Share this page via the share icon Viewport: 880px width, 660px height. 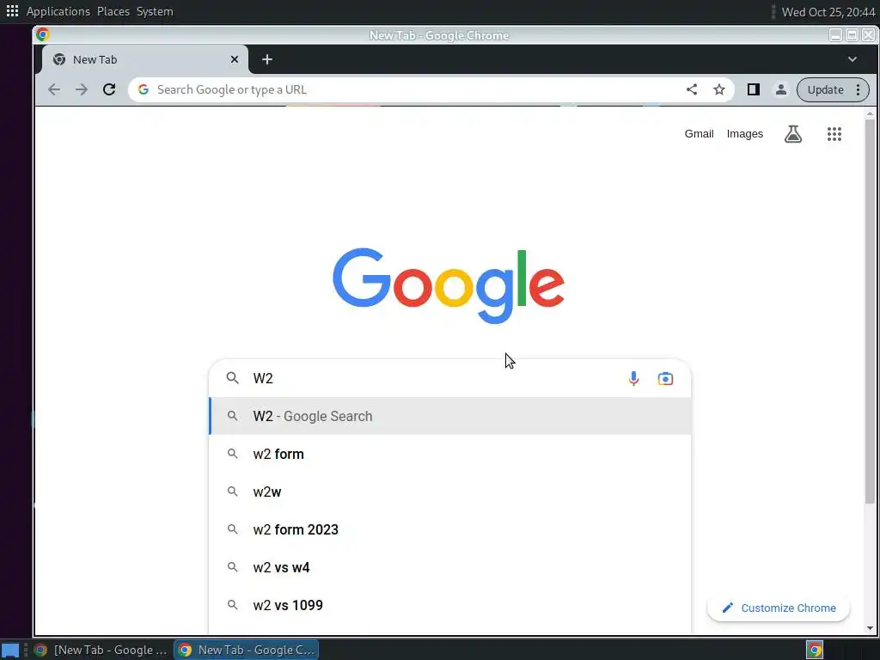692,89
